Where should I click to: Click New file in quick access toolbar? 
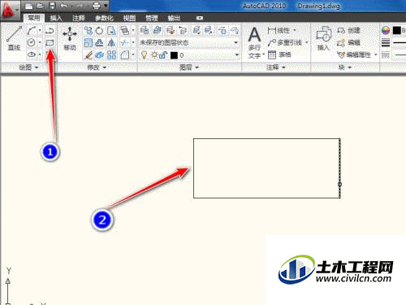click(x=28, y=6)
